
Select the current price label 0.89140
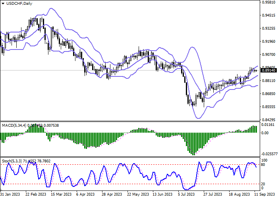point(268,70)
